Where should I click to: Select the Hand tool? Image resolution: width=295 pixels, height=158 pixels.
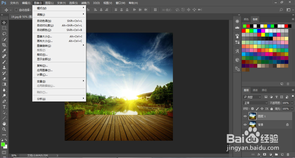(4, 124)
